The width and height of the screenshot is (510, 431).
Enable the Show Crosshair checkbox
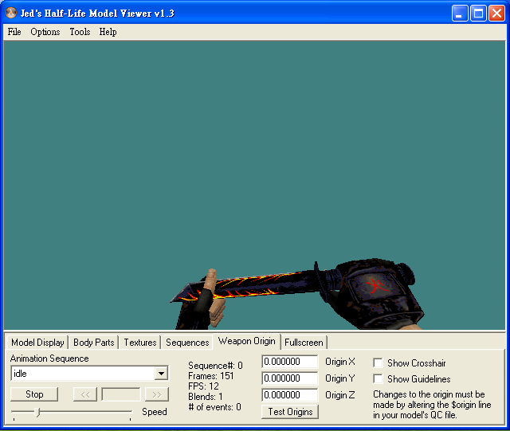[378, 363]
